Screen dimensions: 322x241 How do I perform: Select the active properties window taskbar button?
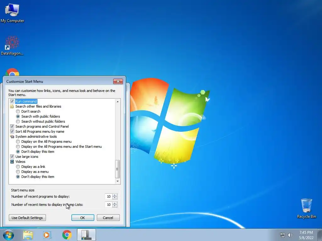(86, 235)
